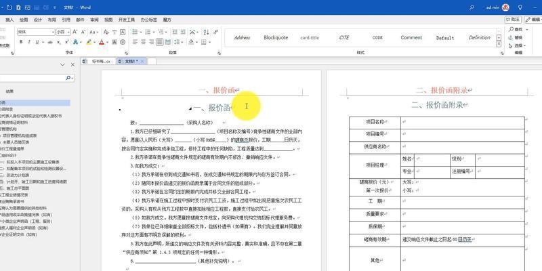Image resolution: width=542 pixels, height=271 pixels.
Task: Toggle superscript formatting
Action: [66, 42]
